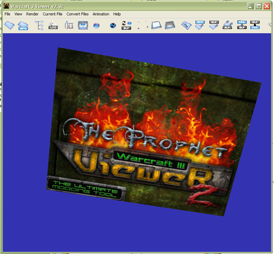Toggle the vertices dots display icon
Viewport: 274px width, 254px height.
[143, 25]
